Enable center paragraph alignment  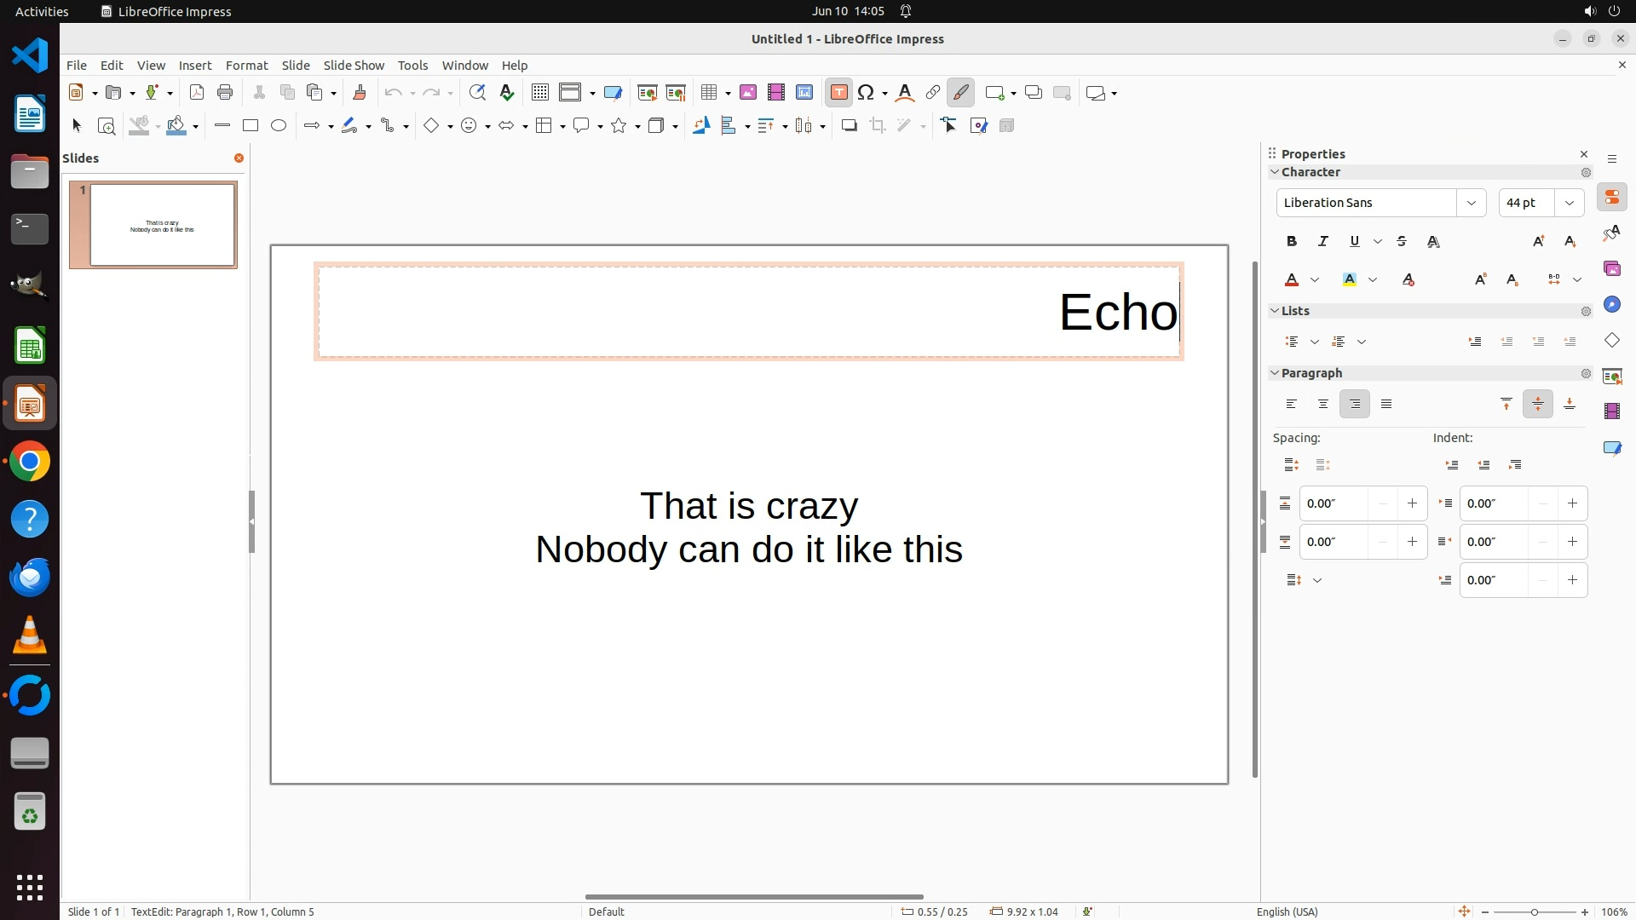1323,405
